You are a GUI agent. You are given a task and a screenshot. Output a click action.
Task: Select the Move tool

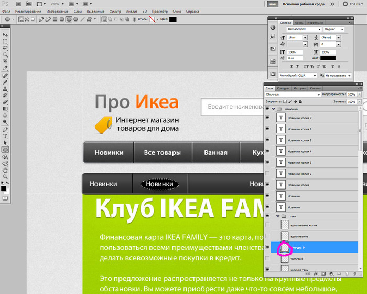(x=5, y=35)
